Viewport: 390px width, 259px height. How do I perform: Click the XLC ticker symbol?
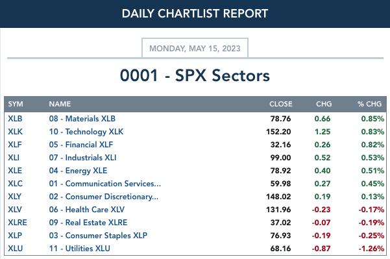click(x=15, y=183)
